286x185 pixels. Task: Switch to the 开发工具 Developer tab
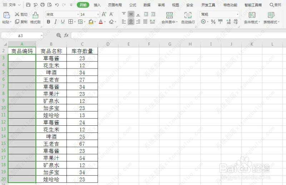pos(208,5)
